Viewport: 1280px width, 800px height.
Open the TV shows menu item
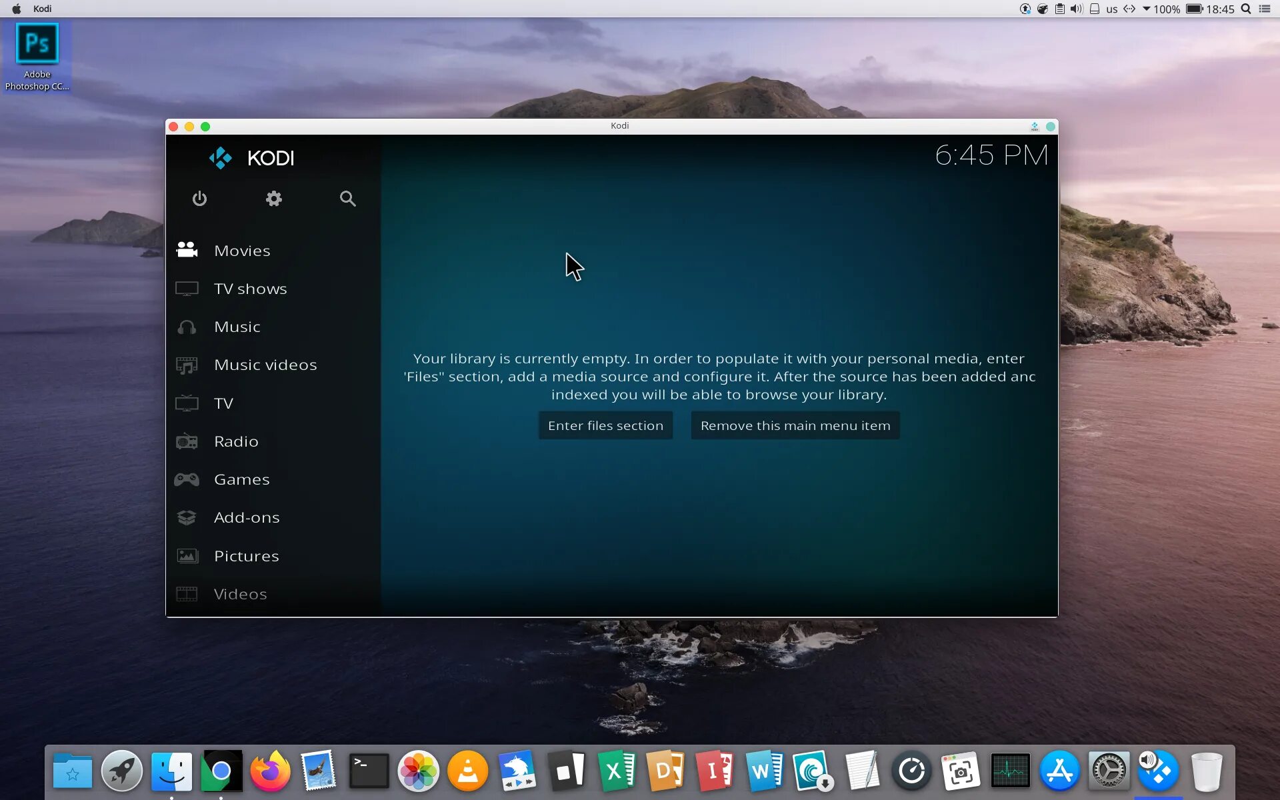[x=250, y=289]
